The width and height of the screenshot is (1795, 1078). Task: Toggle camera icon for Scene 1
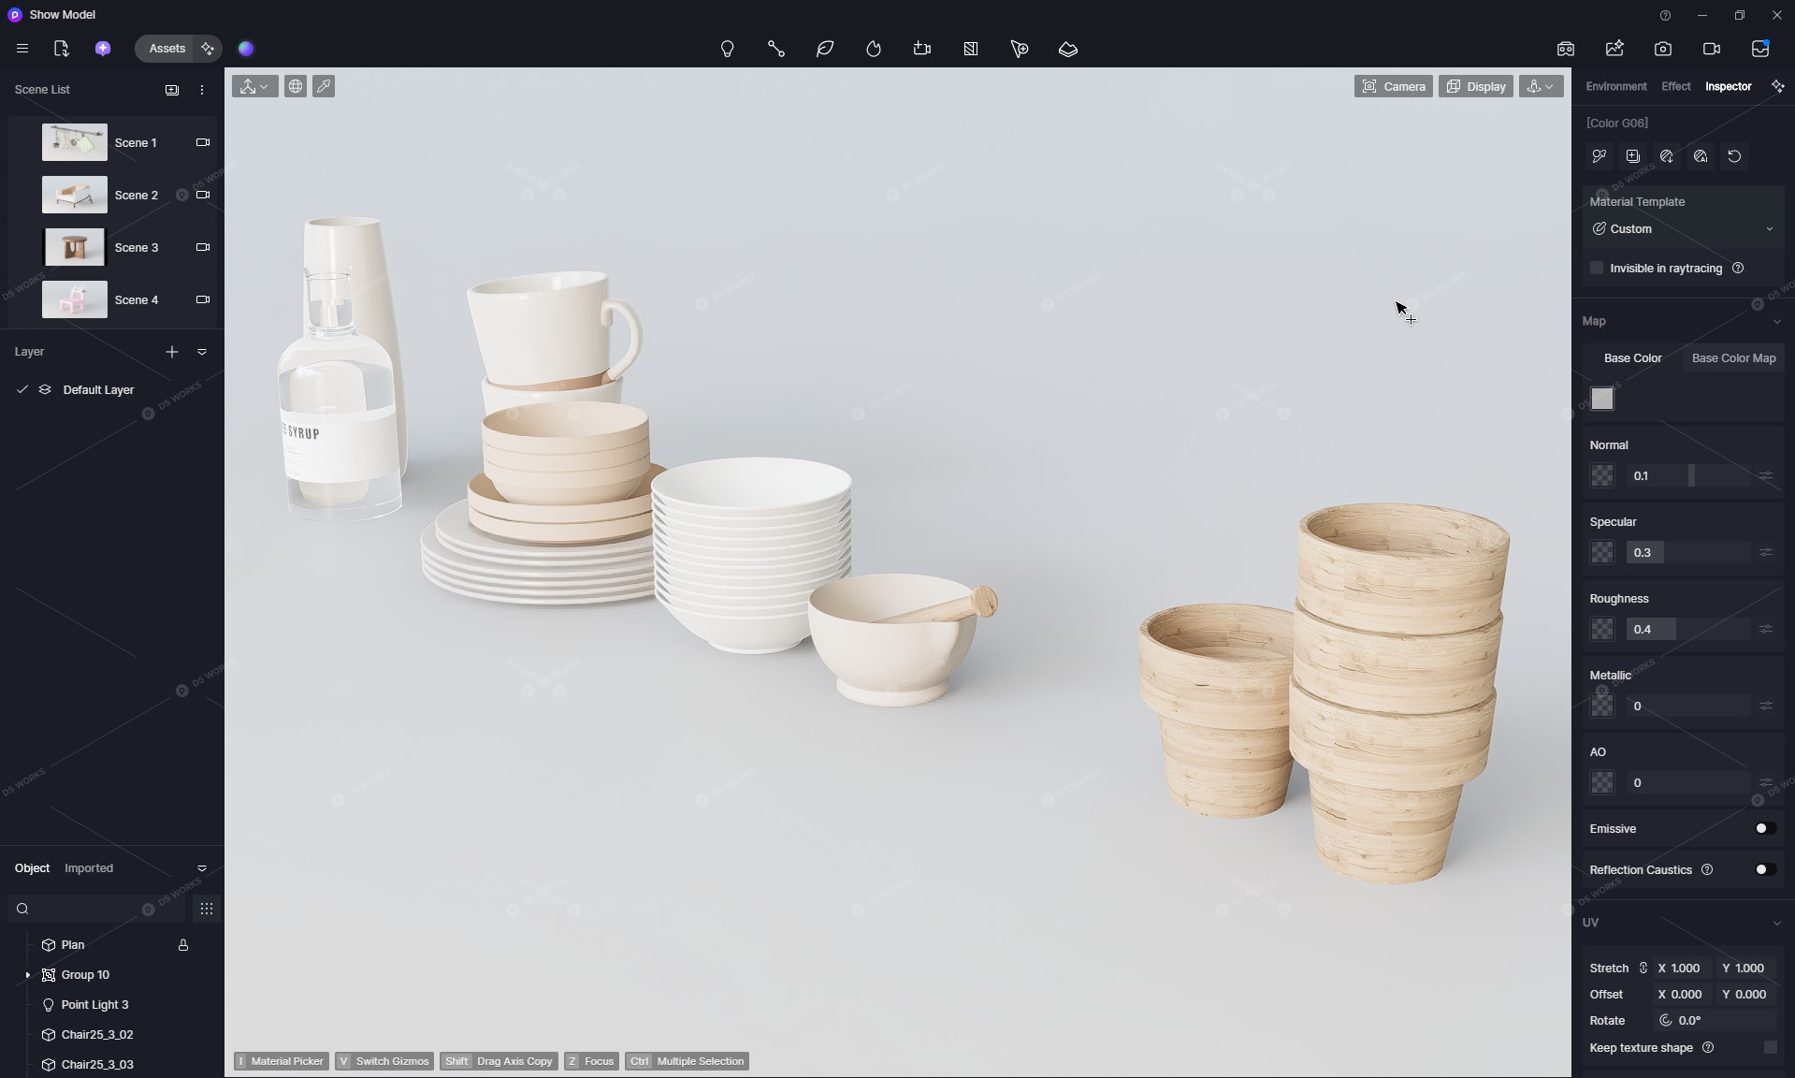(x=203, y=142)
